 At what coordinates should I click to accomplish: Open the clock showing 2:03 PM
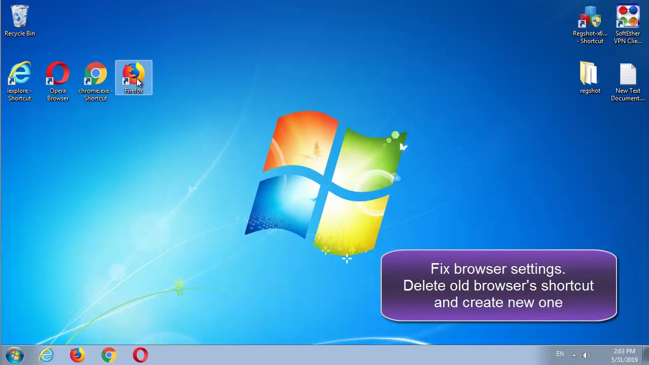click(x=624, y=355)
